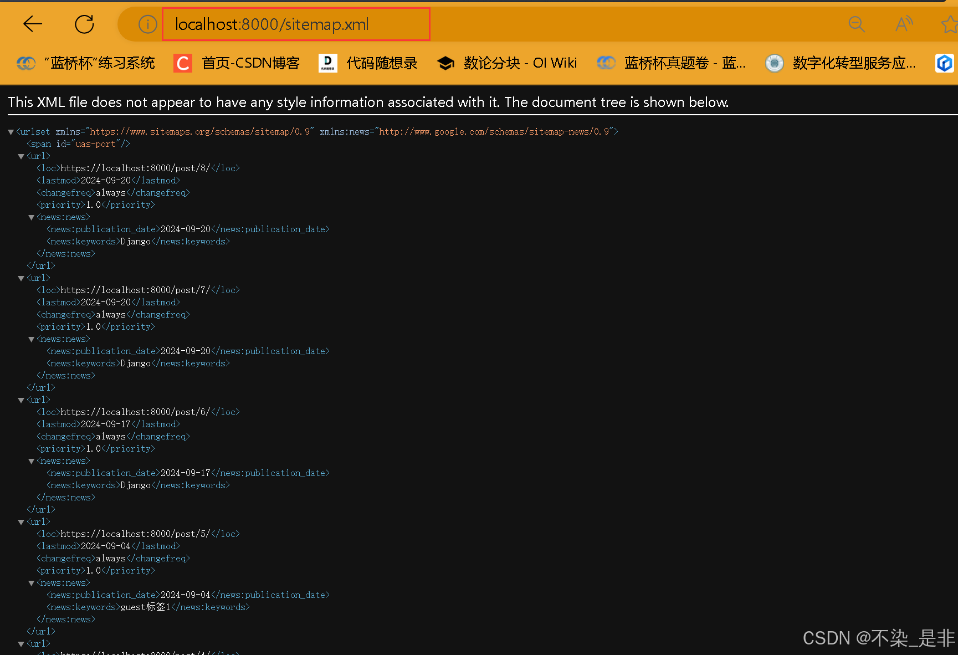This screenshot has height=655, width=958.
Task: Click the 蓝桥杯真题卷 favicon
Action: 606,63
